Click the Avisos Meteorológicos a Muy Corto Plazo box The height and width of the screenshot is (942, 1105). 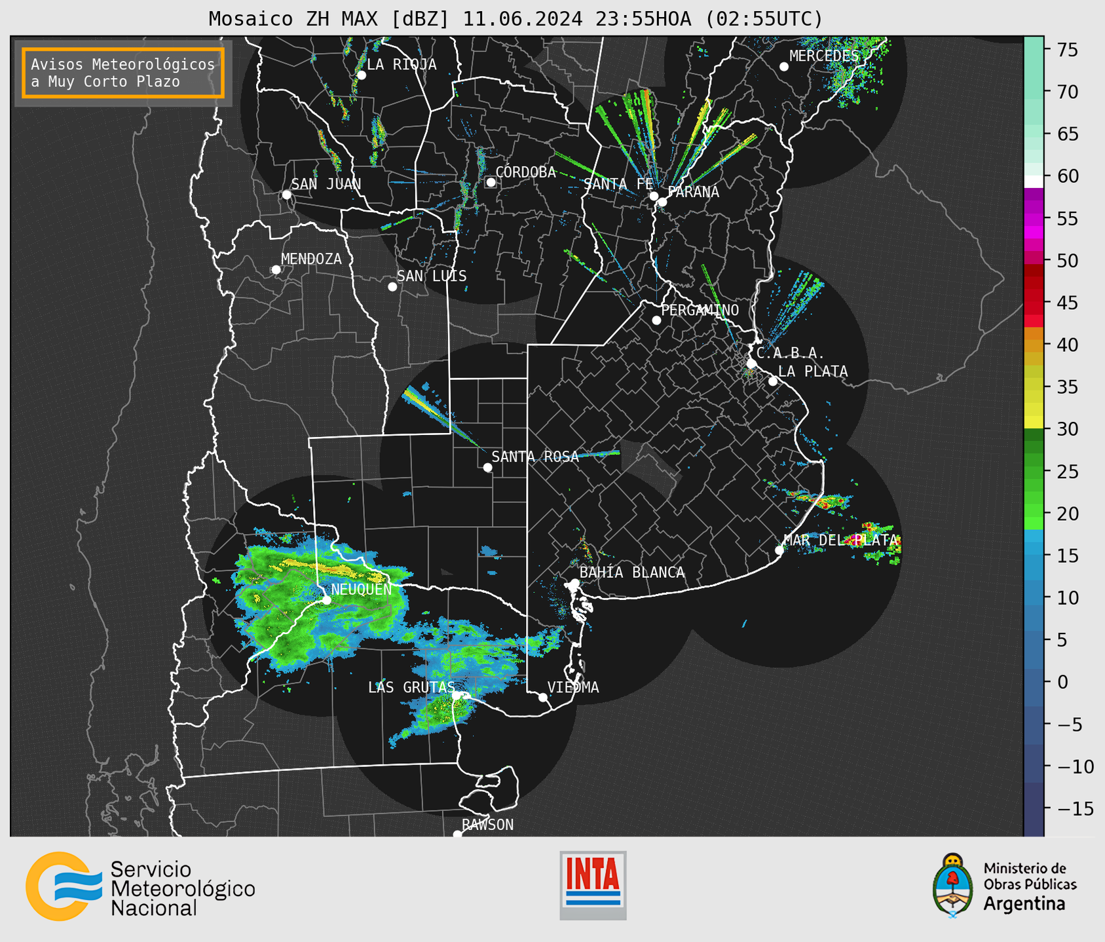coord(123,73)
